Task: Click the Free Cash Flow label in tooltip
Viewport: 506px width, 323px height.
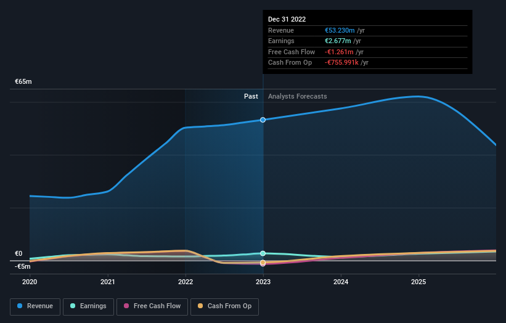Action: [292, 52]
